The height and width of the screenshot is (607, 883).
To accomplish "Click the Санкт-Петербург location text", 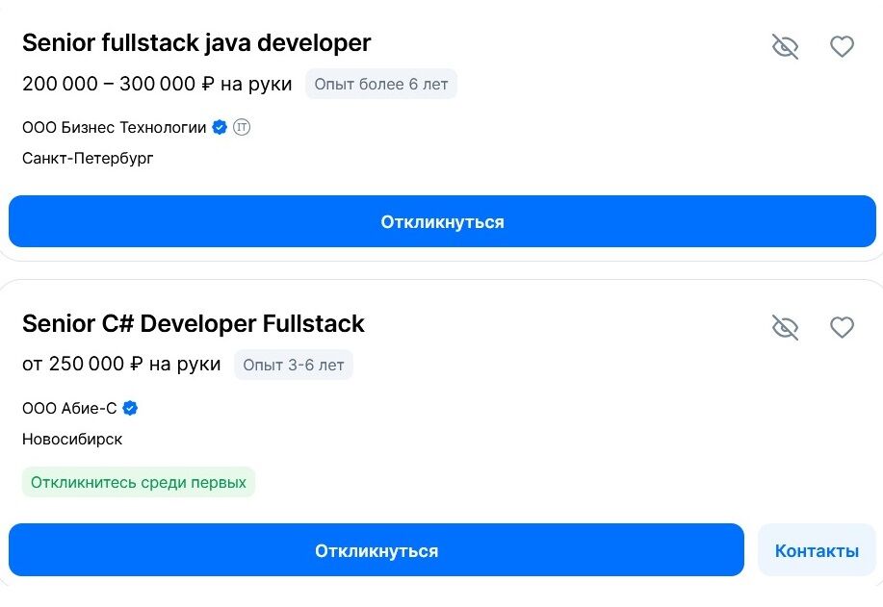I will tap(88, 158).
